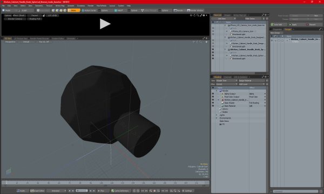Toggle visibility of Final Color Output layer
Image resolution: width=324 pixels, height=194 pixels.
213,96
